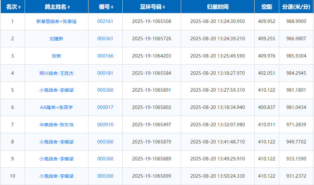Open owner link 刘建新

click(x=56, y=39)
